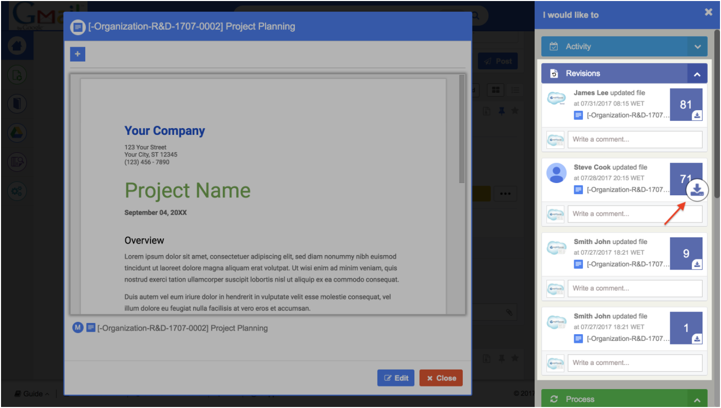This screenshot has height=408, width=721.
Task: Click the plus button in the document dialog
Action: (x=78, y=54)
